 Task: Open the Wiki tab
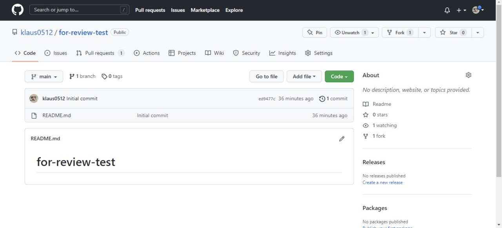click(215, 53)
